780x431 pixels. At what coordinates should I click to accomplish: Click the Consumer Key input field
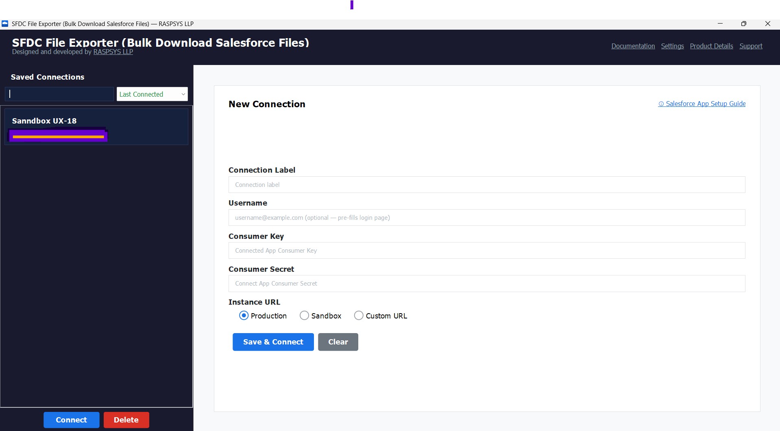486,250
